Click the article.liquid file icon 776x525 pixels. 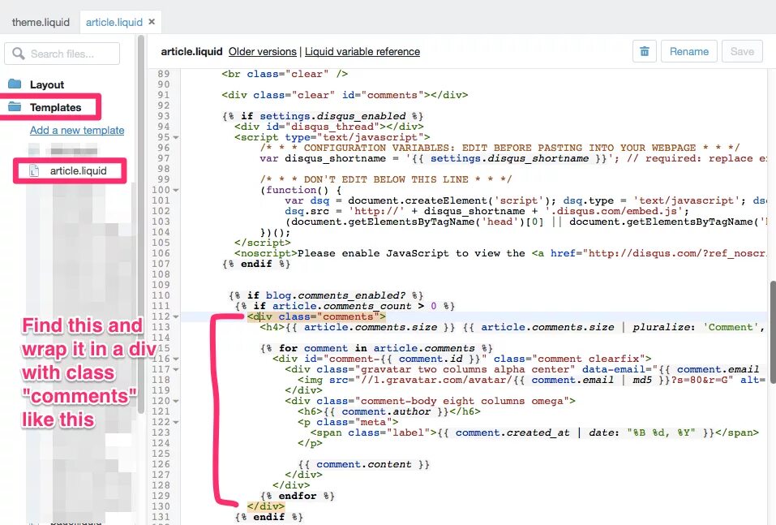click(34, 171)
